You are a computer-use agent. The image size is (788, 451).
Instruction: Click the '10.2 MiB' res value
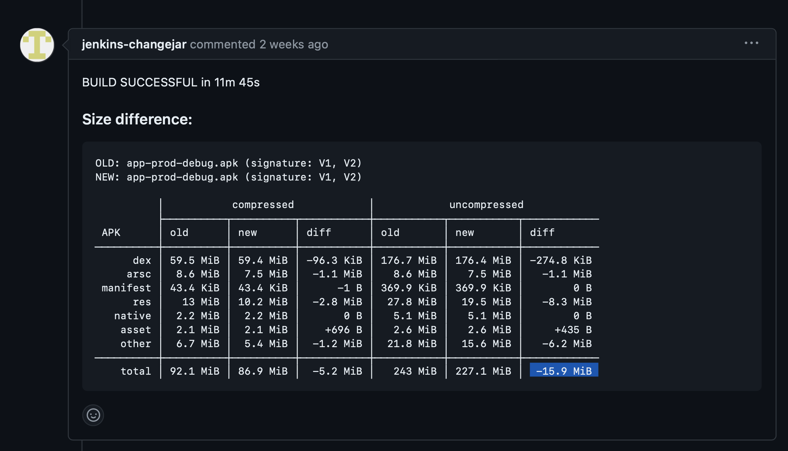tap(263, 302)
